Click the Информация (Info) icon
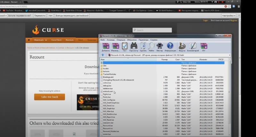256x137 pixels. click(x=170, y=47)
